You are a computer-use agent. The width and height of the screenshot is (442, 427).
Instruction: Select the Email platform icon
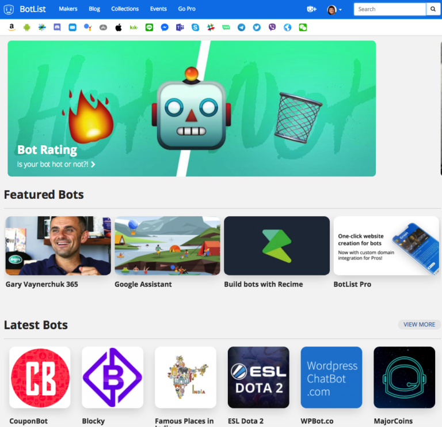tap(73, 28)
